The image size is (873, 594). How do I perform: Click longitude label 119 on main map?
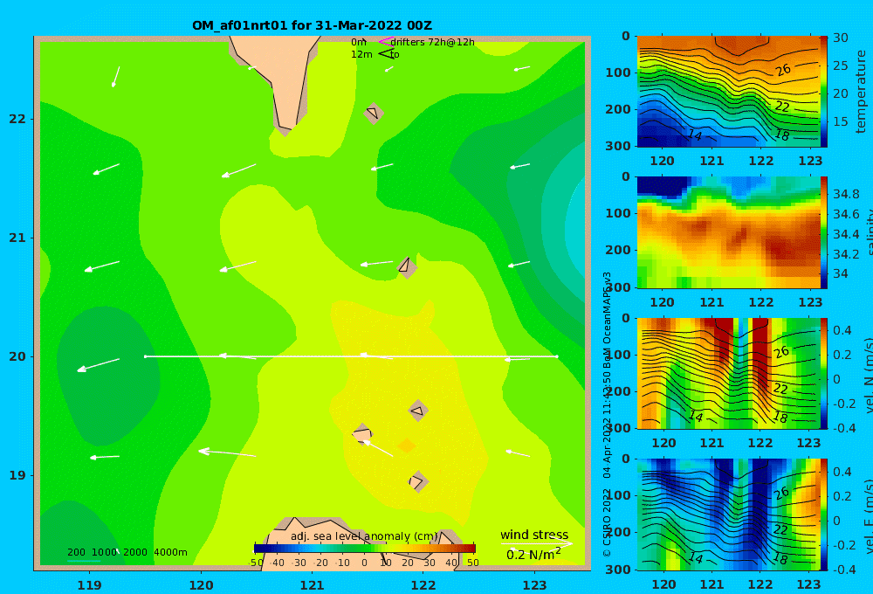pyautogui.click(x=90, y=585)
